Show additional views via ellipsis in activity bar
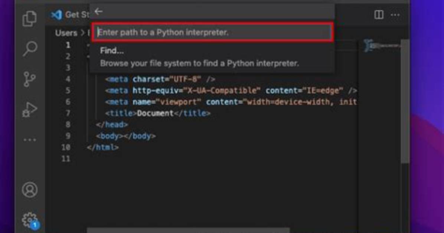Screen dimensions: 444x233 click(x=29, y=140)
